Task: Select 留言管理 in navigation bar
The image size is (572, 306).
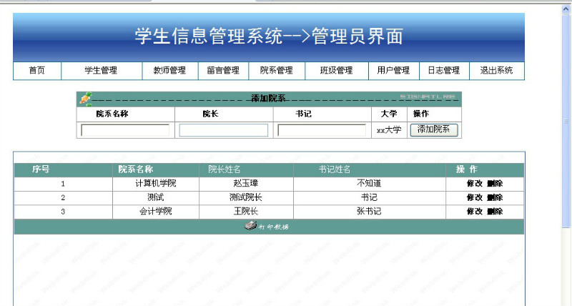Action: coord(223,70)
